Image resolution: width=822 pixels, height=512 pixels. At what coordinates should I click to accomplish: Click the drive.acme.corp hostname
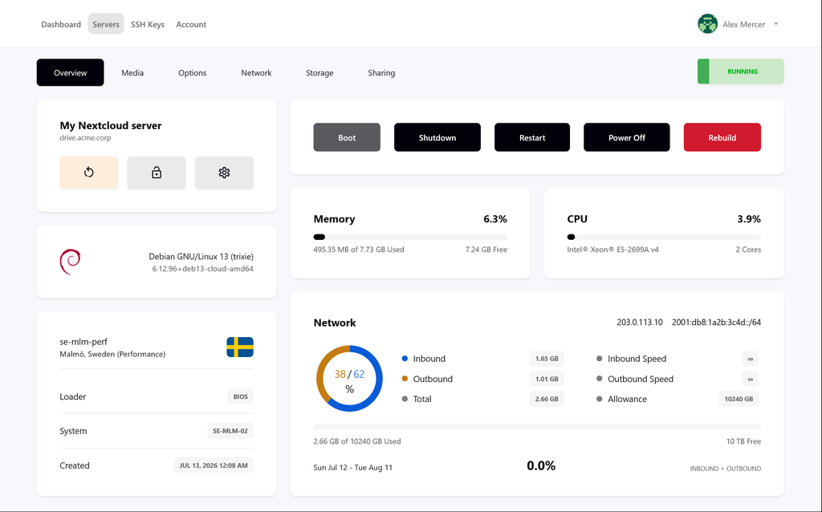[85, 138]
